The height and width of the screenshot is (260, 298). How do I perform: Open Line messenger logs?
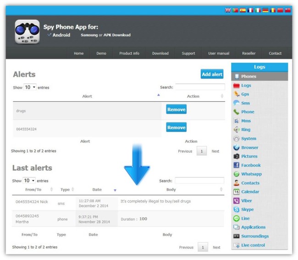tap(241, 218)
